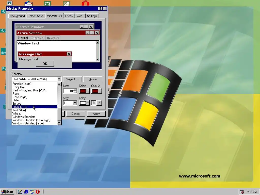Click the preview window scrollbar up arrow
The image size is (260, 195).
[x=97, y=42]
